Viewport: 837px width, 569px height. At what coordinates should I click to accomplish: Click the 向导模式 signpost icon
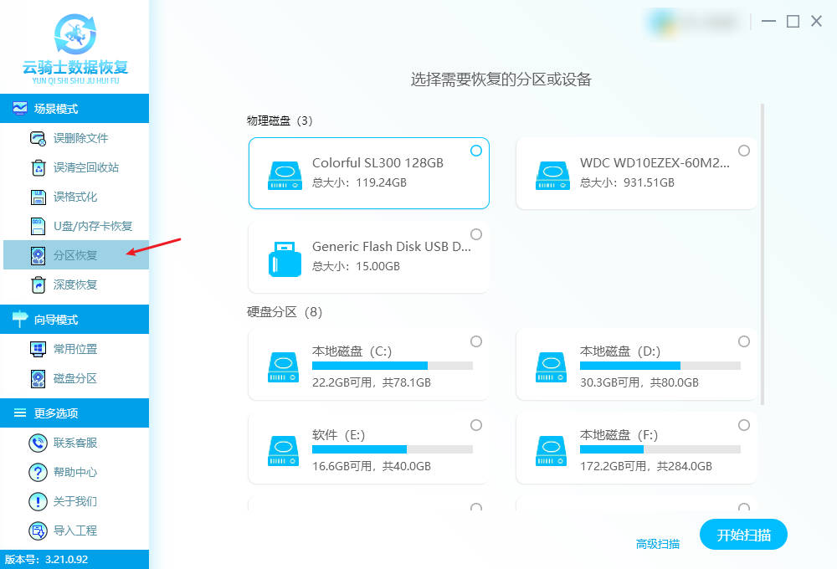coord(20,319)
